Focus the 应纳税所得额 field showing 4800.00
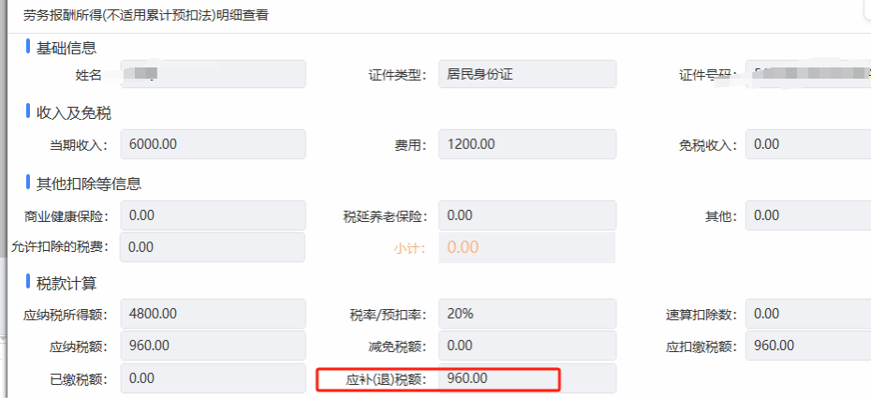 click(213, 314)
